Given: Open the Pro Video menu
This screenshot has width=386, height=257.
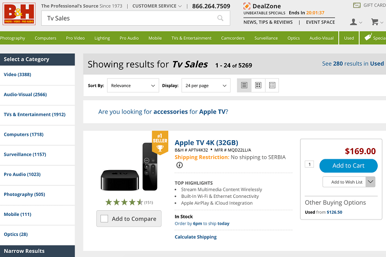Looking at the screenshot, I should [75, 38].
